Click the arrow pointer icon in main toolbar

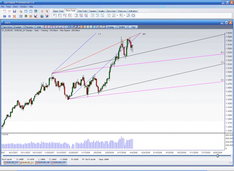[47, 11]
